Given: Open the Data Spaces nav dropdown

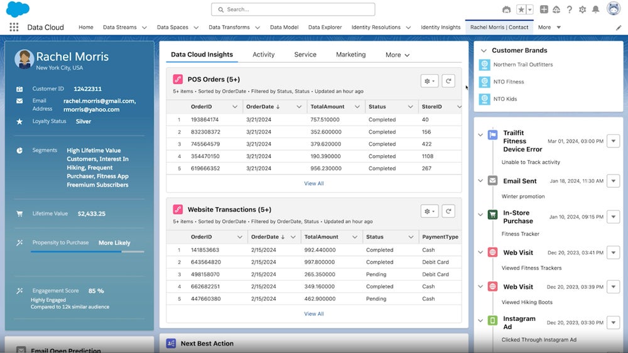Looking at the screenshot, I should click(196, 28).
